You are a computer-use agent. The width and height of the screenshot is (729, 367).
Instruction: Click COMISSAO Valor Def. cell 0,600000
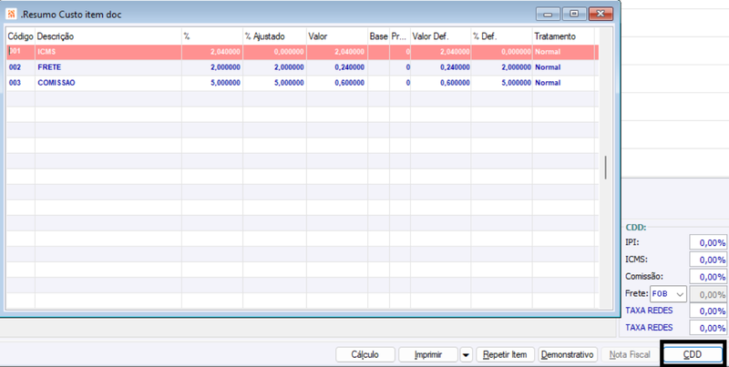tap(441, 83)
